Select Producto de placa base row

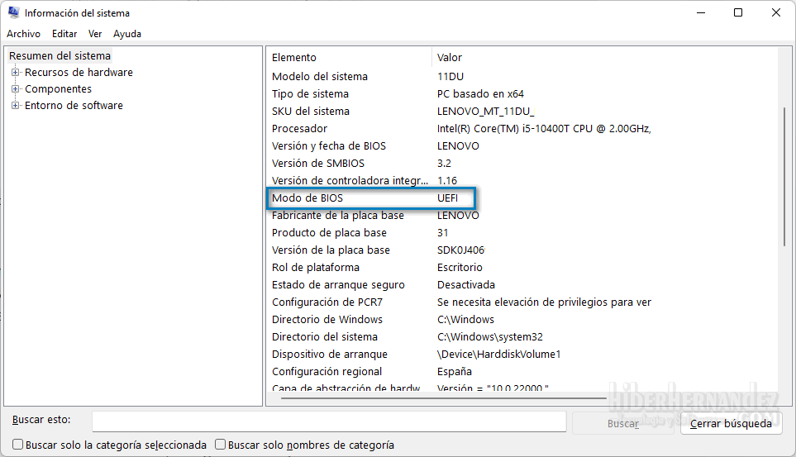(x=522, y=232)
